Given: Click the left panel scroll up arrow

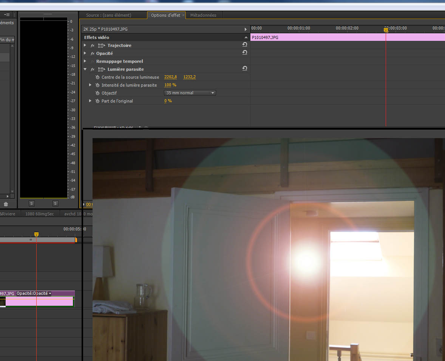Looking at the screenshot, I should (12, 46).
